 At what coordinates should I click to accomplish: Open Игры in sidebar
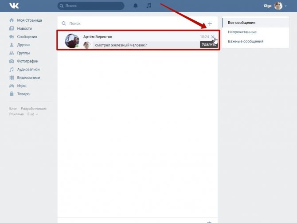(22, 86)
